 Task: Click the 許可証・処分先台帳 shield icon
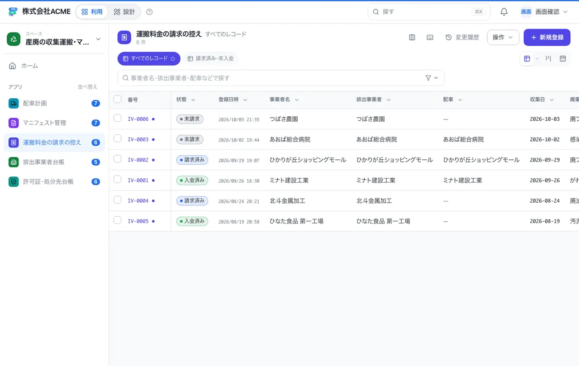pos(14,181)
